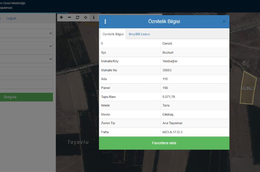Click the Favorilere ekle button
Screen dimensions: 260x172
pyautogui.click(x=164, y=143)
